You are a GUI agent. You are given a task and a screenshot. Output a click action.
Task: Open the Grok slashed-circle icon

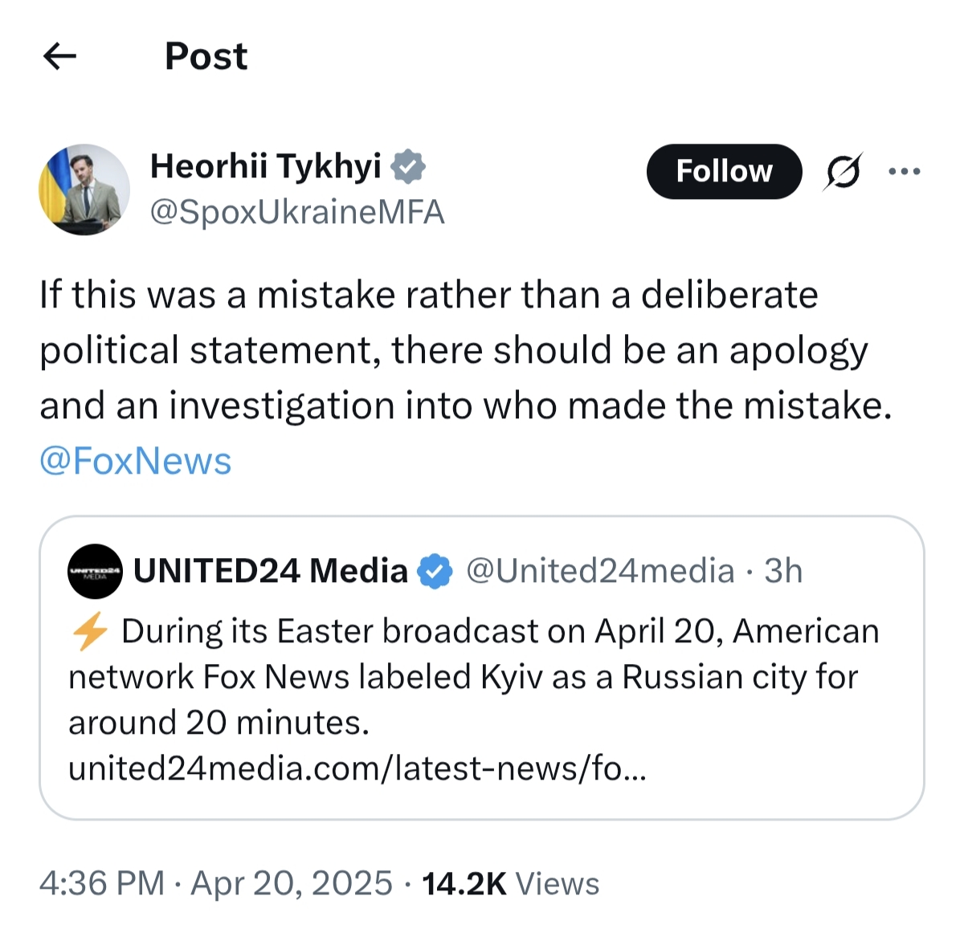tap(842, 171)
